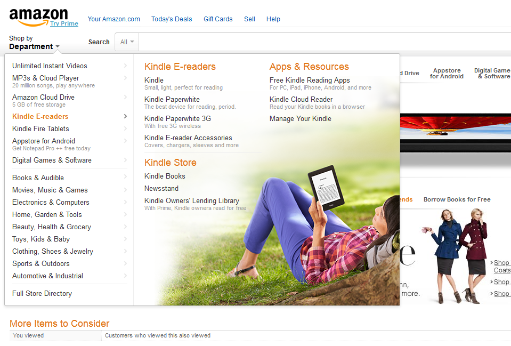Open the Help link
Image resolution: width=511 pixels, height=346 pixels.
tap(273, 19)
